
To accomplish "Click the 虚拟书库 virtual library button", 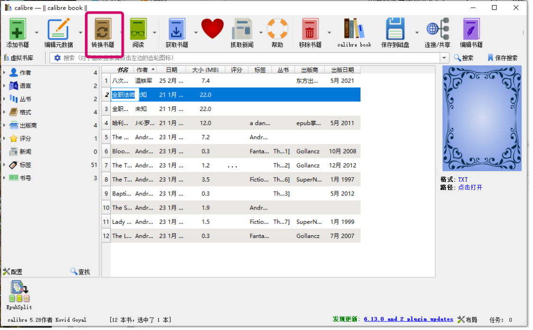I will coord(19,58).
